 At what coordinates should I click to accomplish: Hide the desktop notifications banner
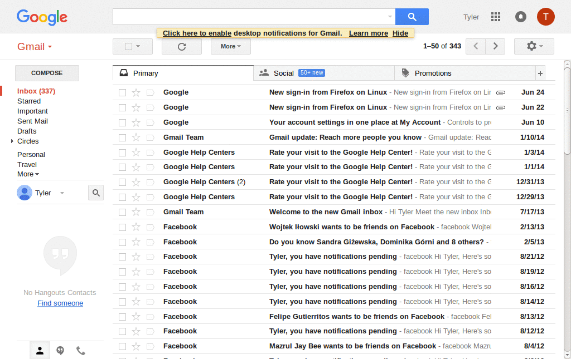400,33
